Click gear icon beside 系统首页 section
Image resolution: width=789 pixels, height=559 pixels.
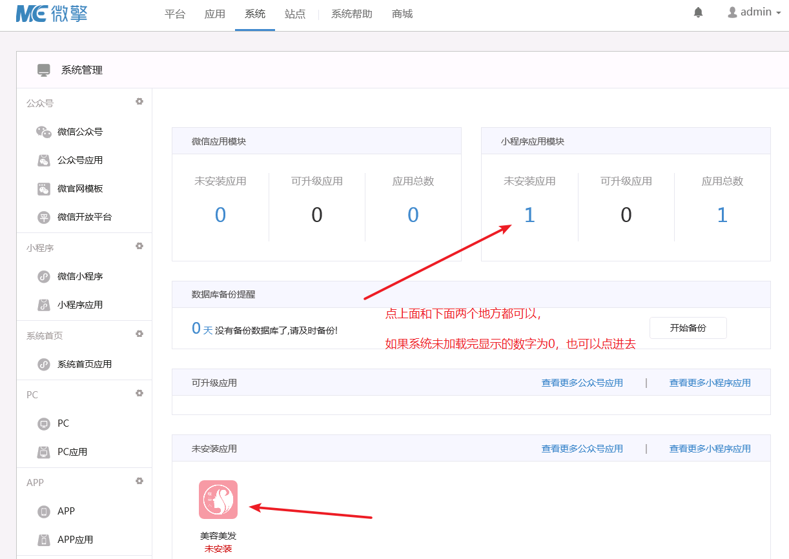click(139, 334)
